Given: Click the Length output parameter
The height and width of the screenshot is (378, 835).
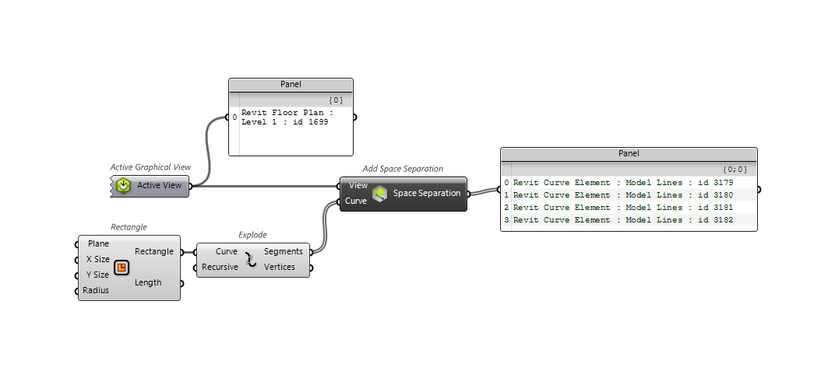Looking at the screenshot, I should pos(148,282).
